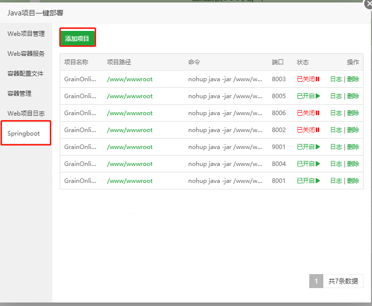Open the Web项目日志 tab
The image size is (372, 306).
pyautogui.click(x=26, y=114)
